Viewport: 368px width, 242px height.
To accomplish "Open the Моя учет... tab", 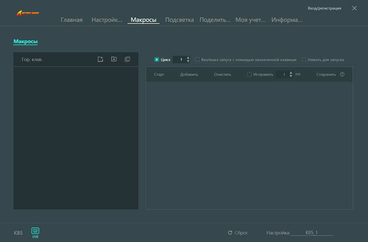I will [251, 20].
